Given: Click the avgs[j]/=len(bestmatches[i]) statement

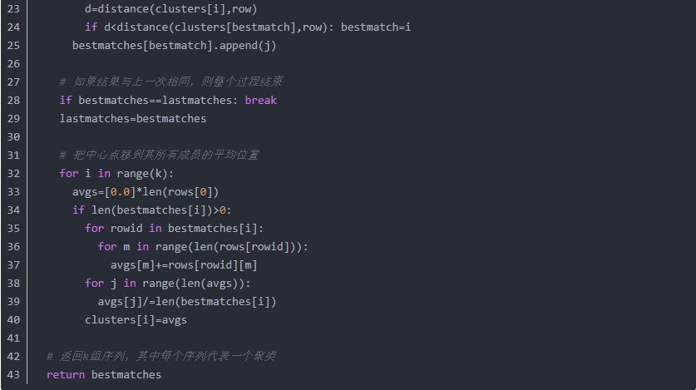Looking at the screenshot, I should tap(186, 302).
